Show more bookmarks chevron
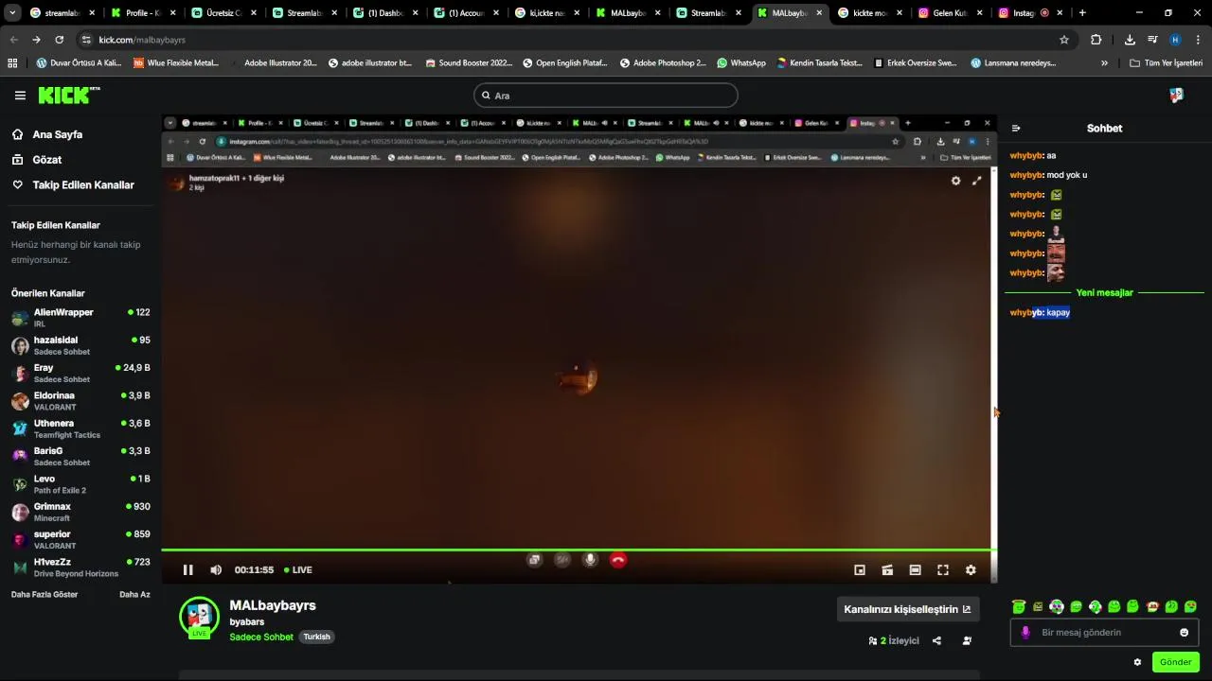 click(1104, 63)
